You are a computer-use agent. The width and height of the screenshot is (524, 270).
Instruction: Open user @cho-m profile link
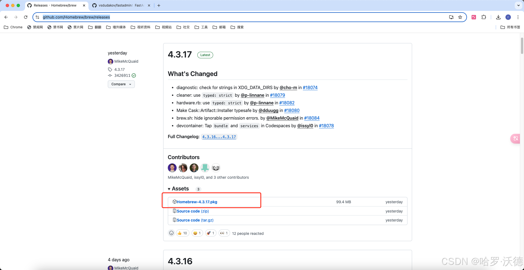point(288,87)
